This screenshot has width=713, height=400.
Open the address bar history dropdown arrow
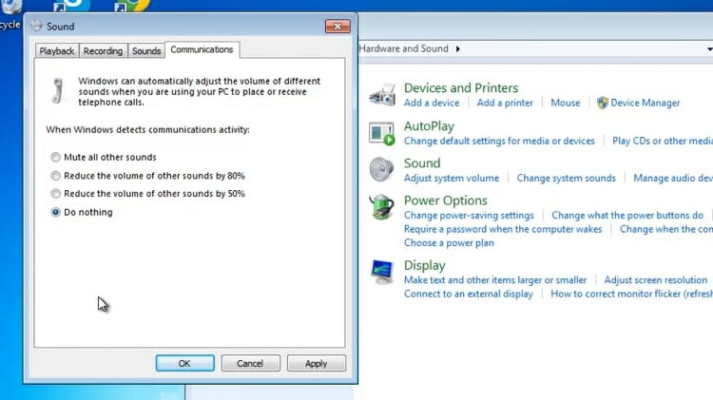709,48
